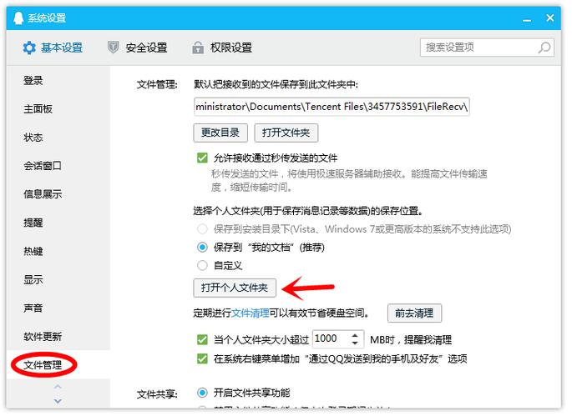Click the 更改目录 button
Screen dimensions: 572x416
pos(220,133)
